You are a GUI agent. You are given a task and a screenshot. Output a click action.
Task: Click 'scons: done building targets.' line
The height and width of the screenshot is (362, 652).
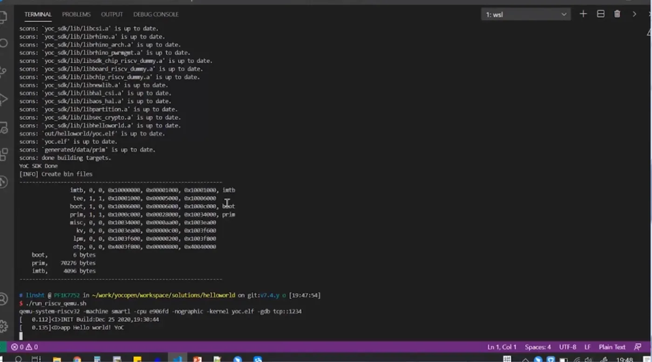[65, 158]
